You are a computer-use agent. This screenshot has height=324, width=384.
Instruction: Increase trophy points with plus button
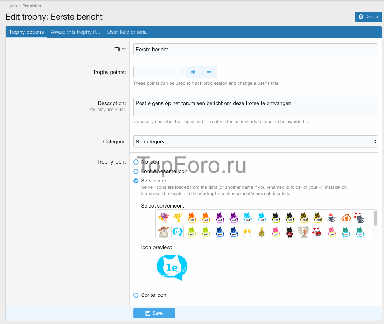coord(193,72)
